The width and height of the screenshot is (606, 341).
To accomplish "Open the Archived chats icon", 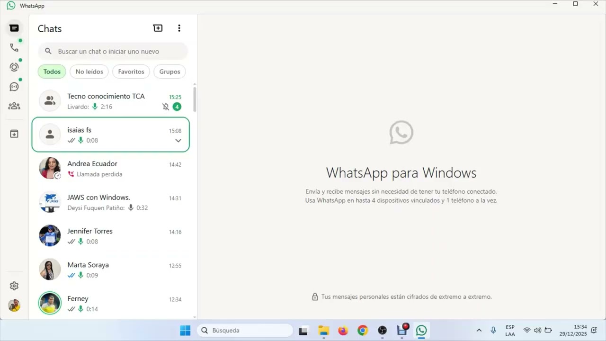I will pos(14,134).
